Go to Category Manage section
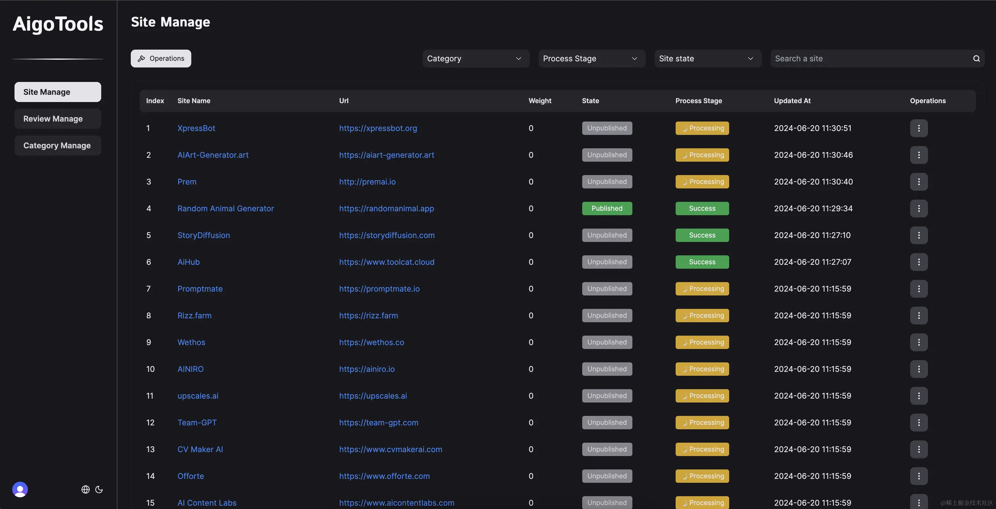Viewport: 996px width, 509px height. (57, 145)
